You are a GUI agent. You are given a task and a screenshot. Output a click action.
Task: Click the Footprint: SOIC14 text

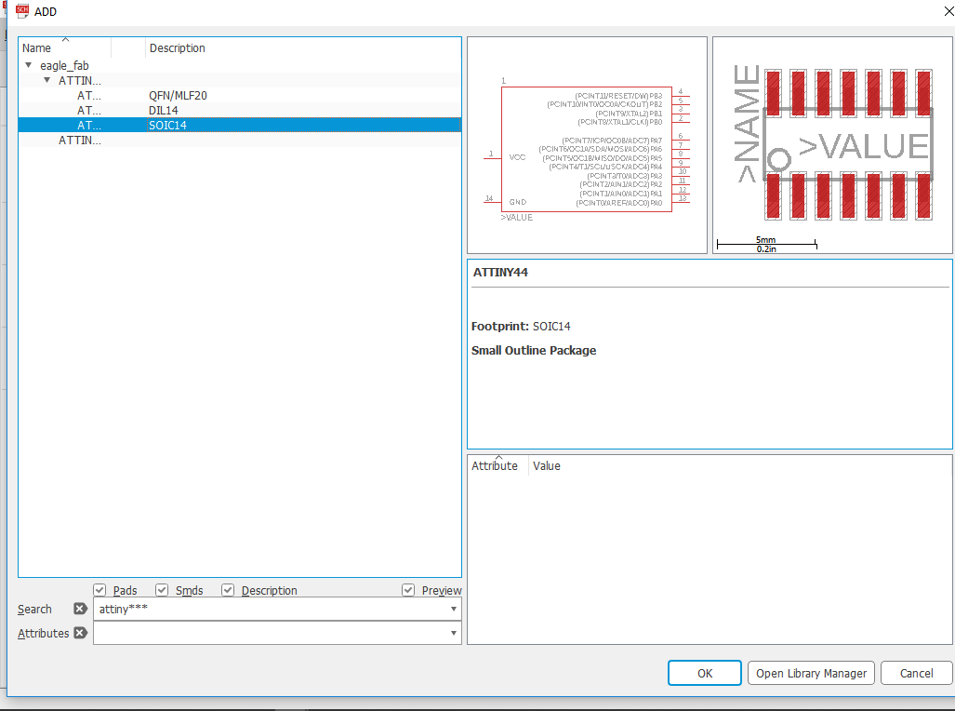pos(521,327)
